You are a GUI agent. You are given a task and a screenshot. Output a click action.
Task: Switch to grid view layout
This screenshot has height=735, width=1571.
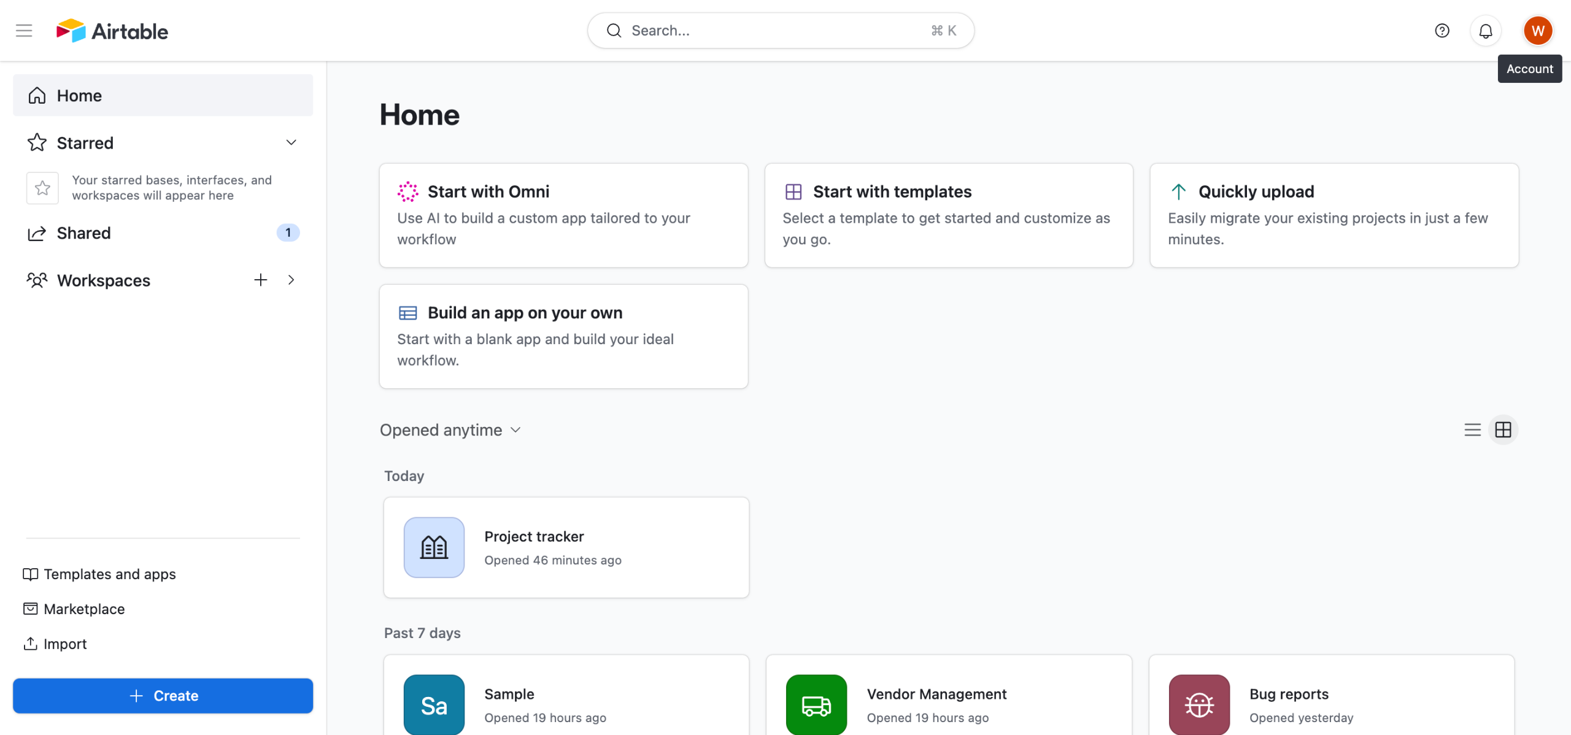1503,430
